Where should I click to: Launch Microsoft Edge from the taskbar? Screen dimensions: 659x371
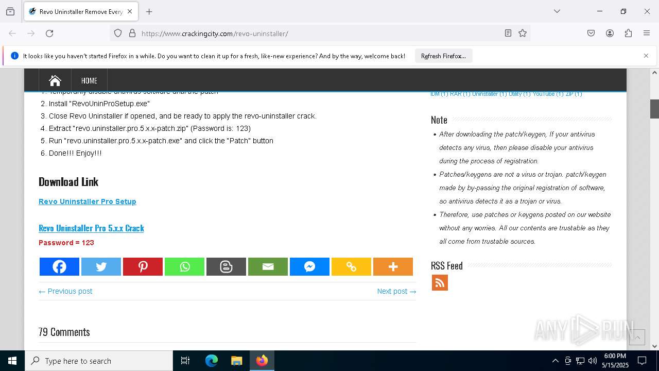212,361
